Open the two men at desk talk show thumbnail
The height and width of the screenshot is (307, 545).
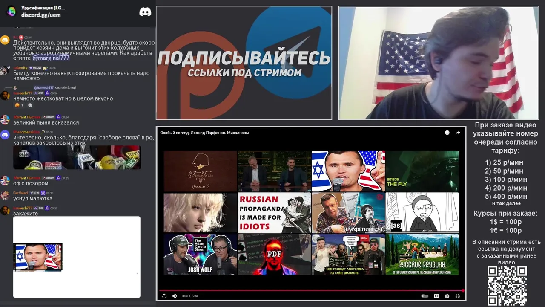[x=274, y=171]
